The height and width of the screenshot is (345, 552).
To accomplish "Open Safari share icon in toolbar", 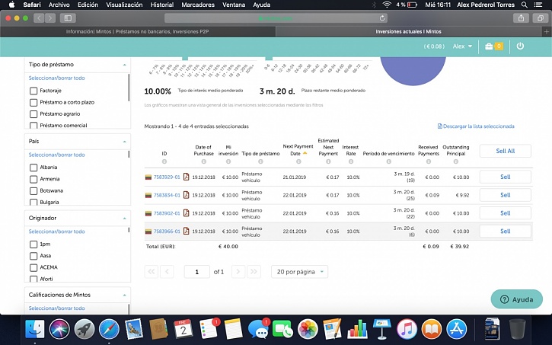I will (x=522, y=18).
